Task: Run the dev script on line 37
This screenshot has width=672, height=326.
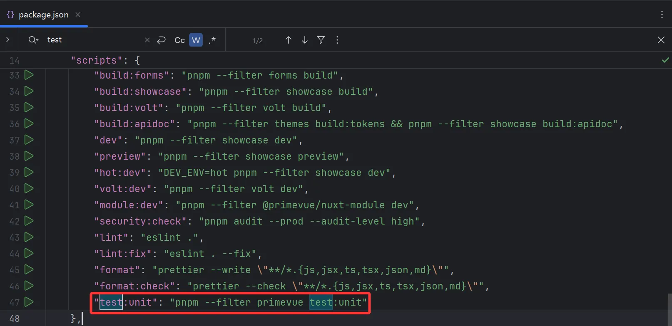Action: [x=29, y=140]
